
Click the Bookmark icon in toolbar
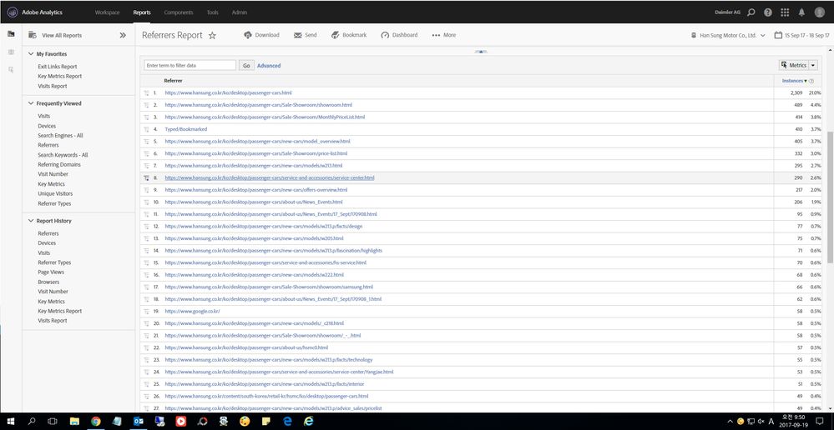click(335, 35)
